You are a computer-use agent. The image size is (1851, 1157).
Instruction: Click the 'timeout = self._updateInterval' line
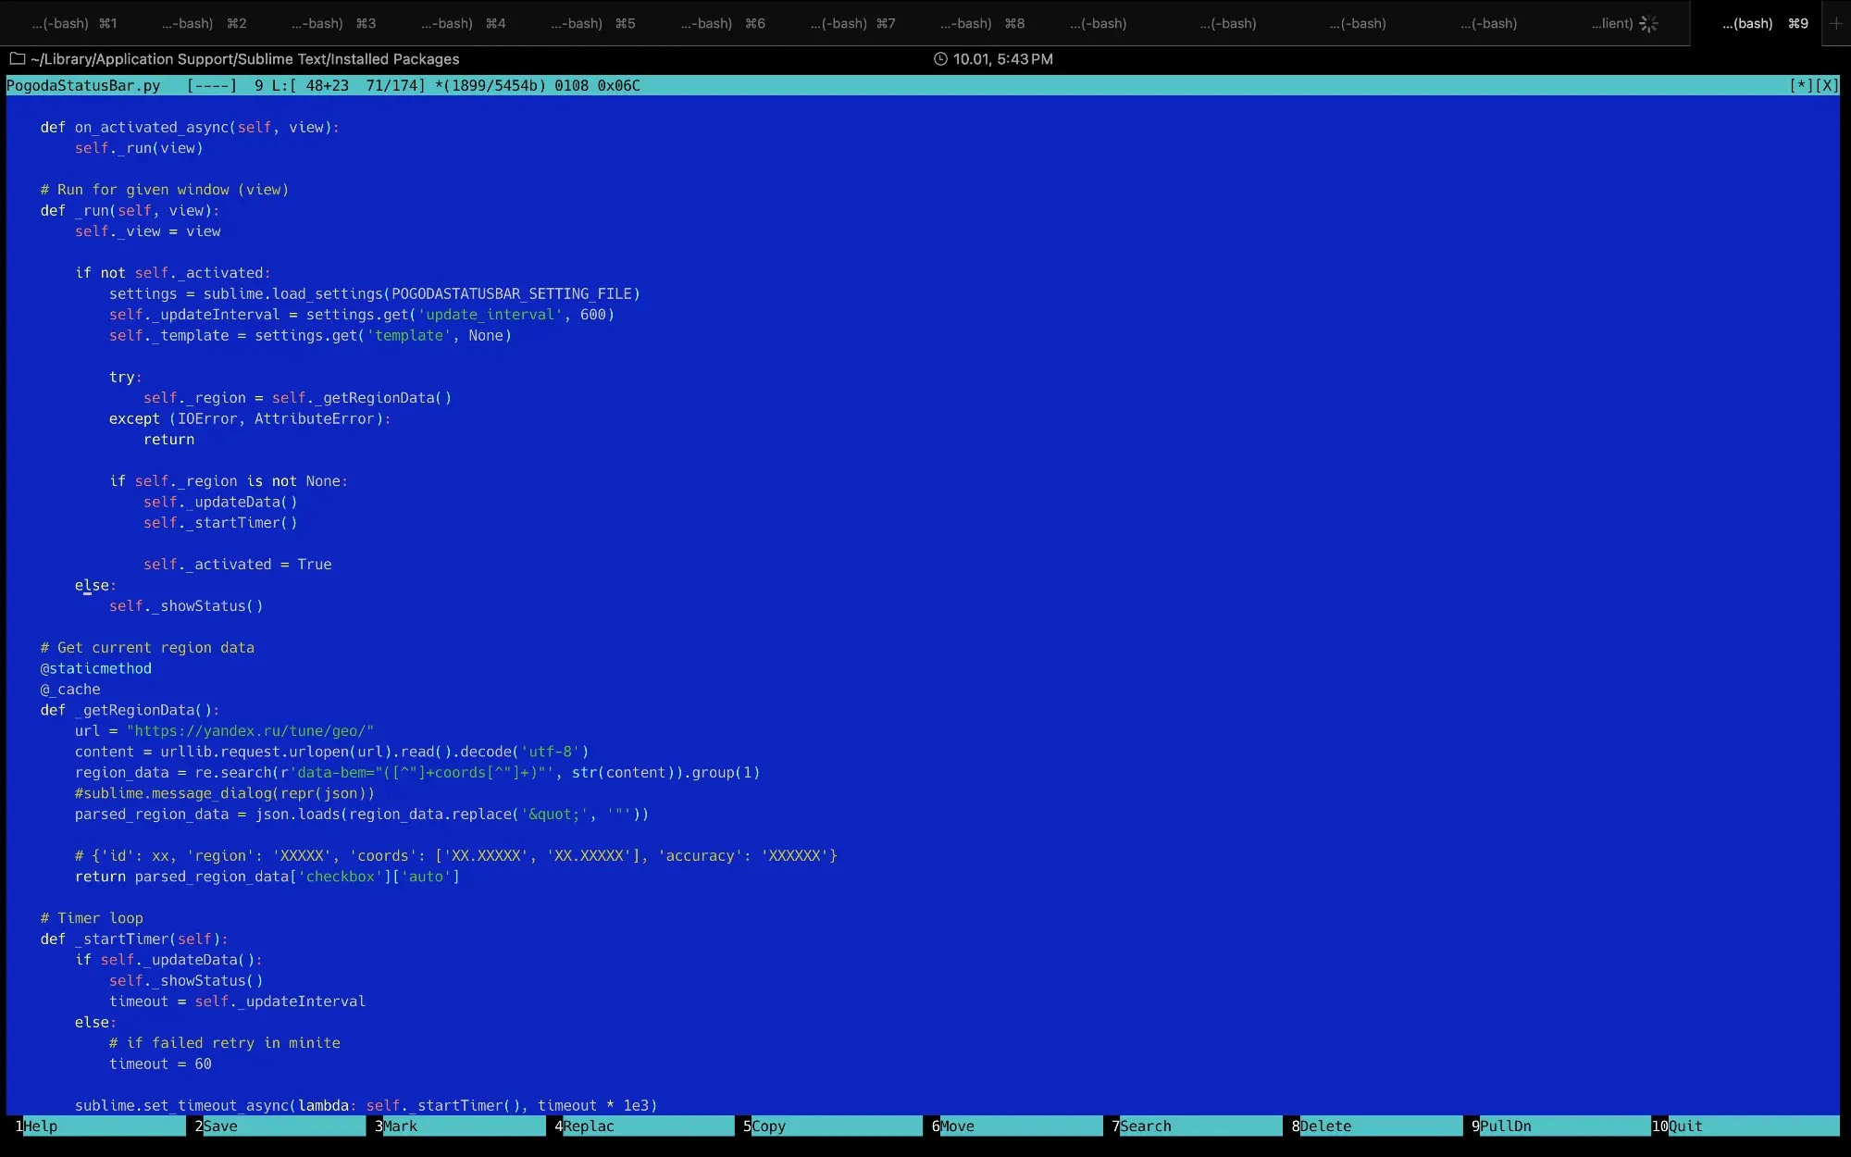coord(237,1001)
